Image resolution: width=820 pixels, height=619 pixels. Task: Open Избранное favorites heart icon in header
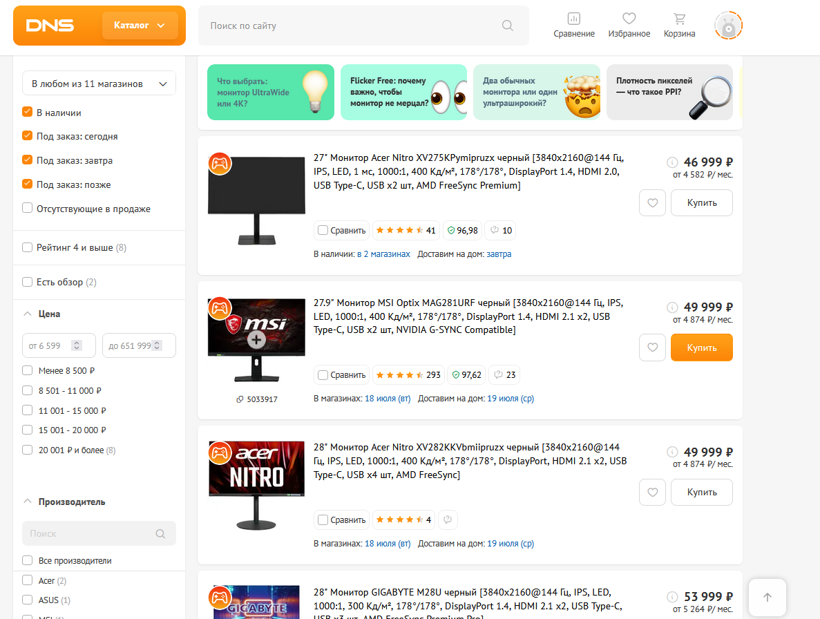tap(629, 25)
